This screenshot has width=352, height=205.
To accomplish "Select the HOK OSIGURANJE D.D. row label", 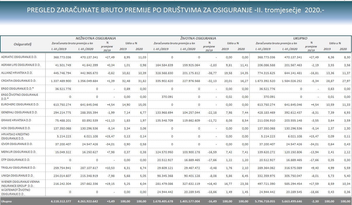I will click(x=16, y=128).
